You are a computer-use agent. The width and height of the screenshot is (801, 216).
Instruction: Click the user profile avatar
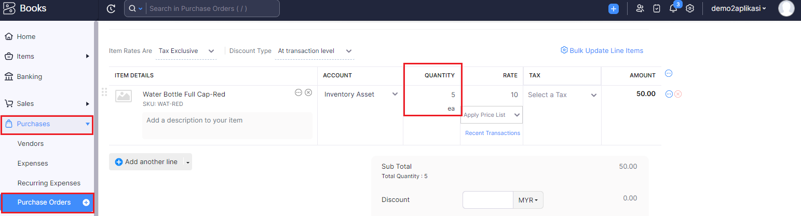click(x=786, y=8)
